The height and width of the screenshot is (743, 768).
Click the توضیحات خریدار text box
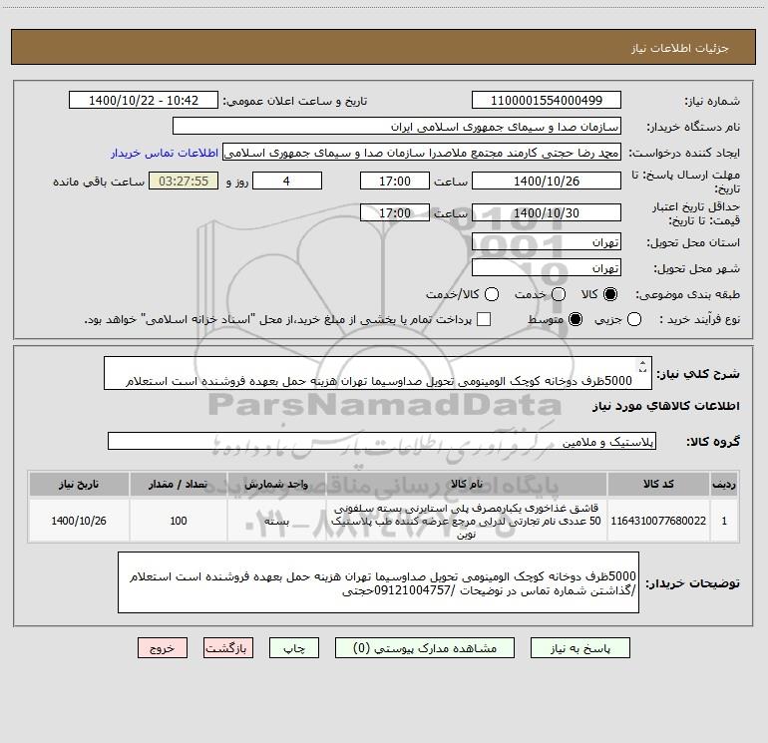coord(378,582)
